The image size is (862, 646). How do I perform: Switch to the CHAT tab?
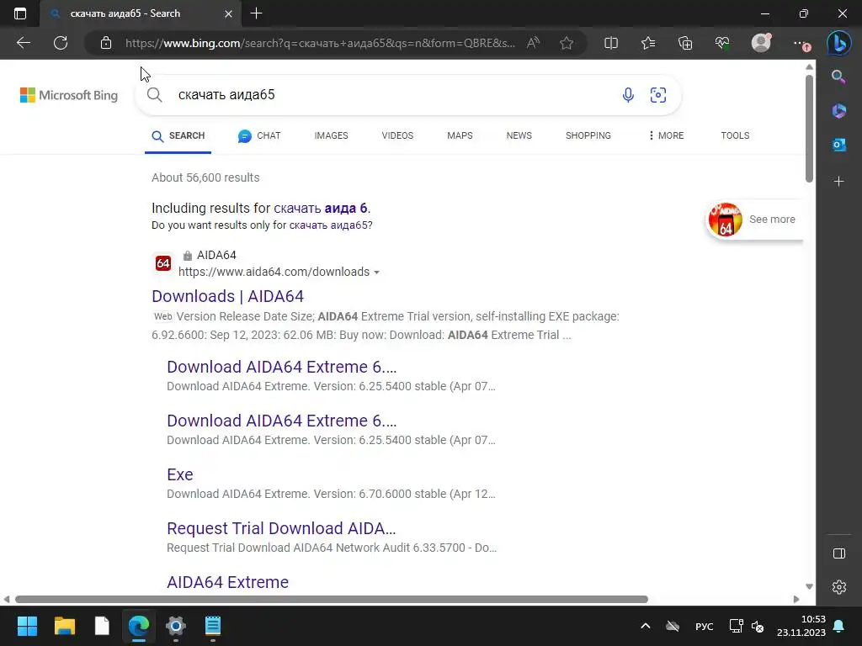(x=259, y=135)
